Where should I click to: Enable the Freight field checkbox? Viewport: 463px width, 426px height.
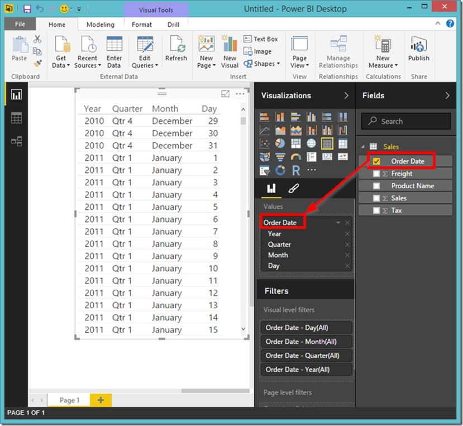376,173
